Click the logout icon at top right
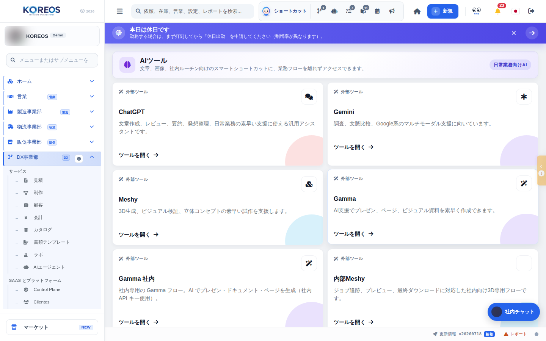 point(531,11)
